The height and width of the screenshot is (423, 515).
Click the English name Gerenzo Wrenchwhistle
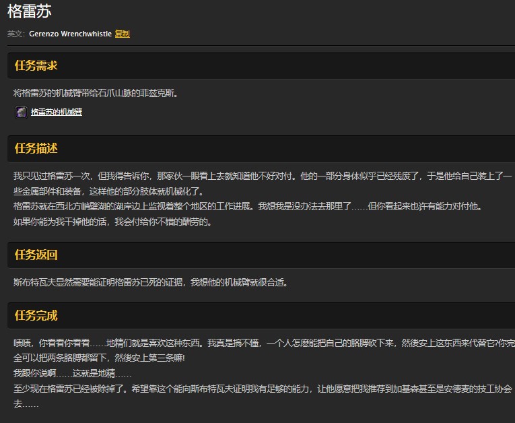(70, 34)
